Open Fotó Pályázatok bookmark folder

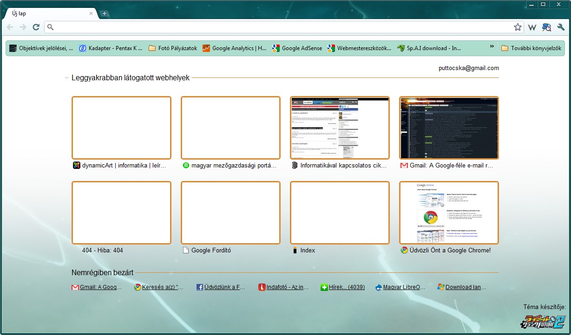point(173,48)
